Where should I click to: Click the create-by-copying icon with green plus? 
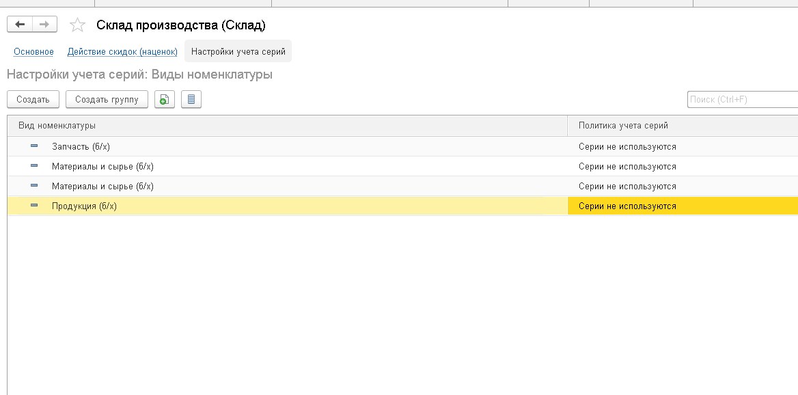point(165,99)
